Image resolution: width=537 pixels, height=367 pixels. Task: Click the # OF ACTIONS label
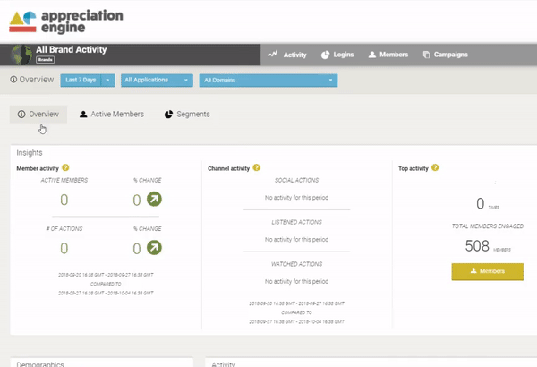64,228
